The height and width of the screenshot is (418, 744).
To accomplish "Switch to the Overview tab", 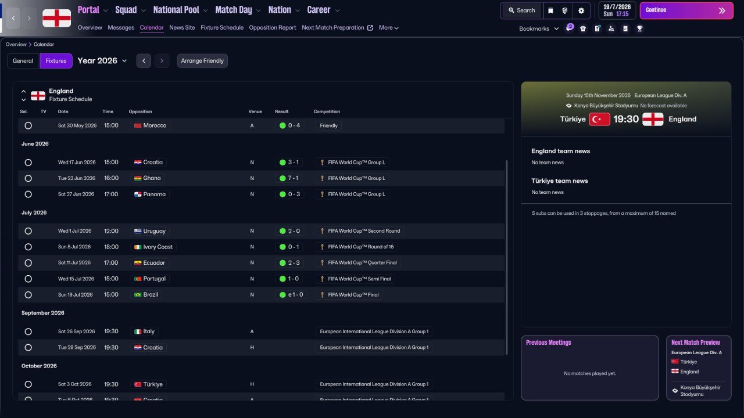I will click(90, 28).
